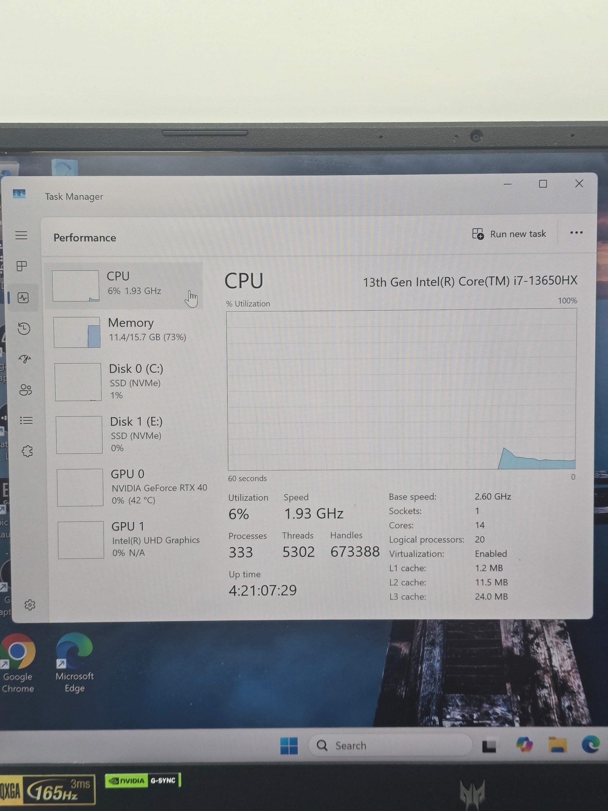The height and width of the screenshot is (811, 608).
Task: Open the Details page list icon
Action: [x=26, y=420]
